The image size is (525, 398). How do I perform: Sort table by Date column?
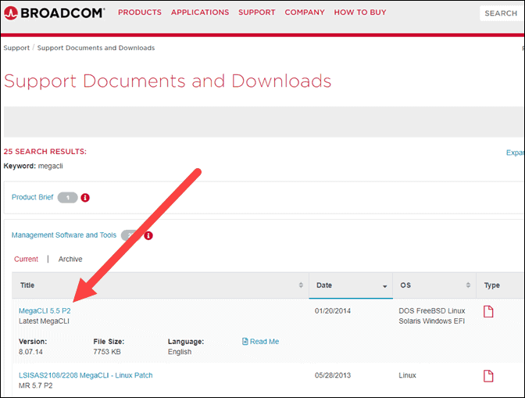(351, 285)
